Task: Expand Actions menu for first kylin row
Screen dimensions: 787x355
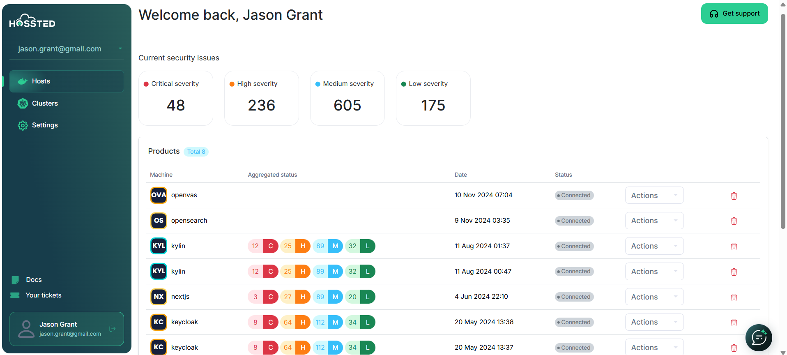Action: [654, 246]
